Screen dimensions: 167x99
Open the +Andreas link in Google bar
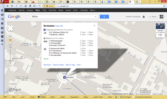tap(12, 10)
